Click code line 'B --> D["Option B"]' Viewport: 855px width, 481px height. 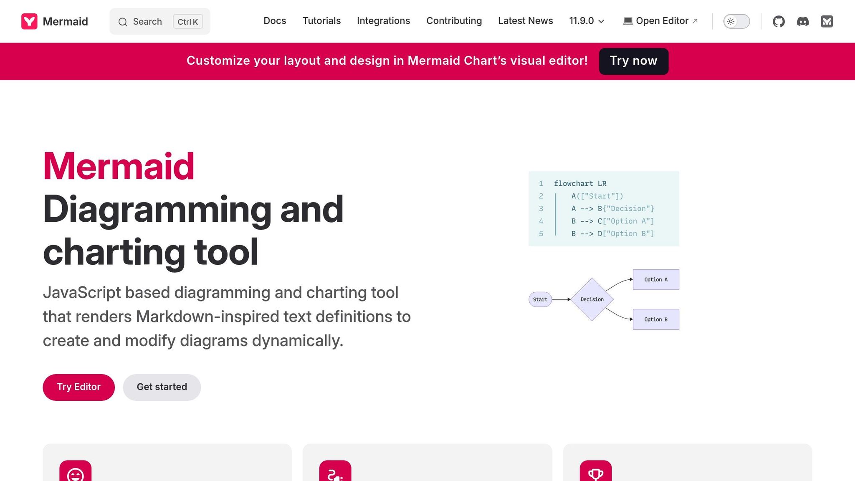[612, 233]
